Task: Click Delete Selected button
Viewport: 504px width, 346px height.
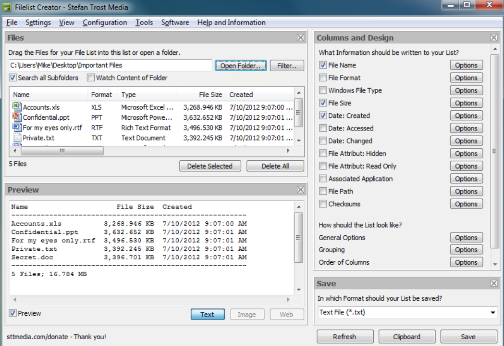Action: pos(210,166)
